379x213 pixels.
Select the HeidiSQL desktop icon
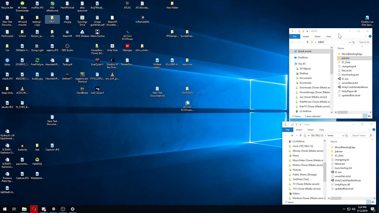(37, 161)
